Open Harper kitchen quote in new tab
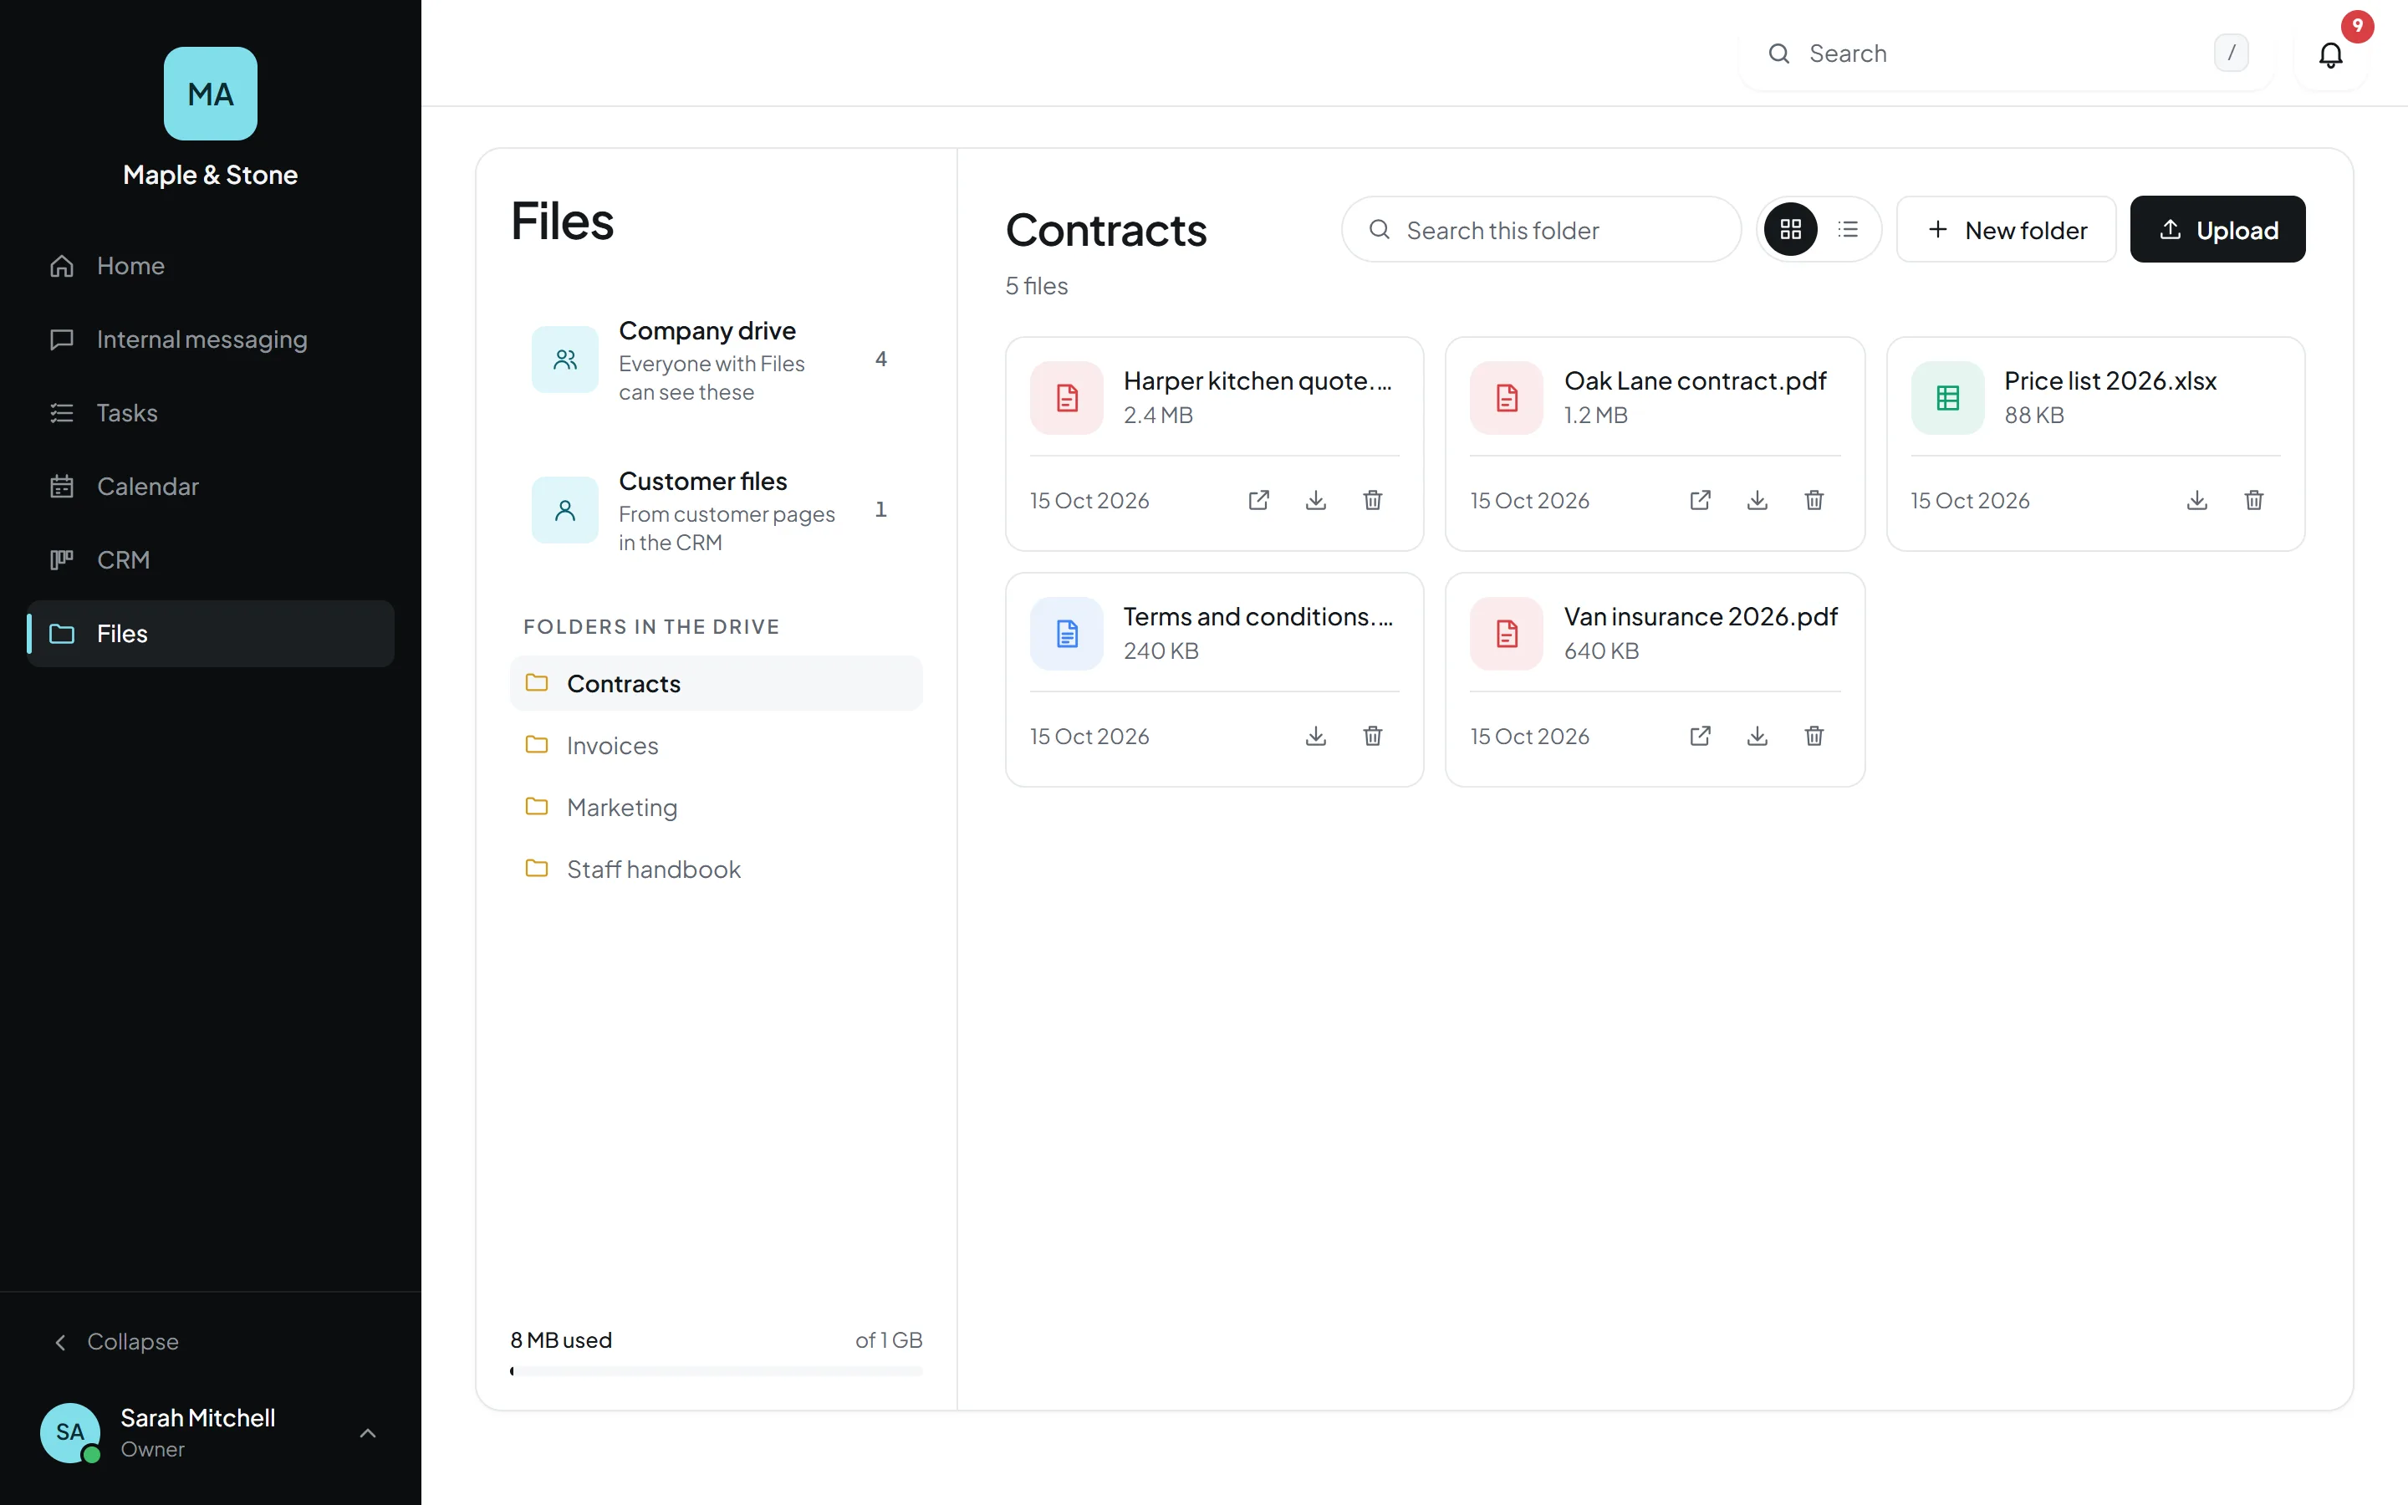Viewport: 2408px width, 1505px height. tap(1258, 500)
